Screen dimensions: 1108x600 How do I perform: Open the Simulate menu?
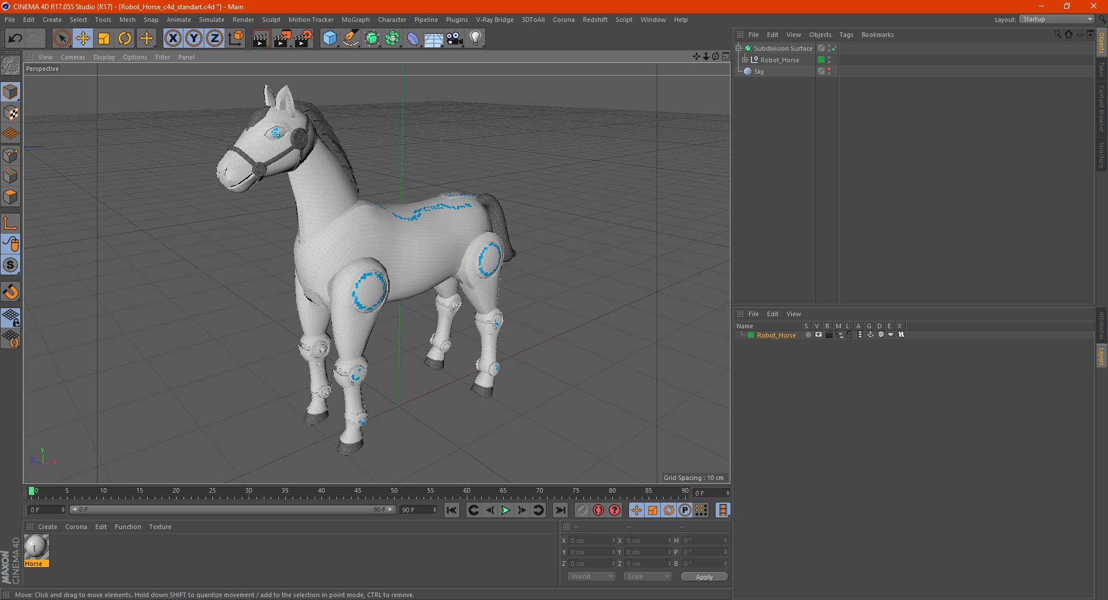pyautogui.click(x=212, y=20)
